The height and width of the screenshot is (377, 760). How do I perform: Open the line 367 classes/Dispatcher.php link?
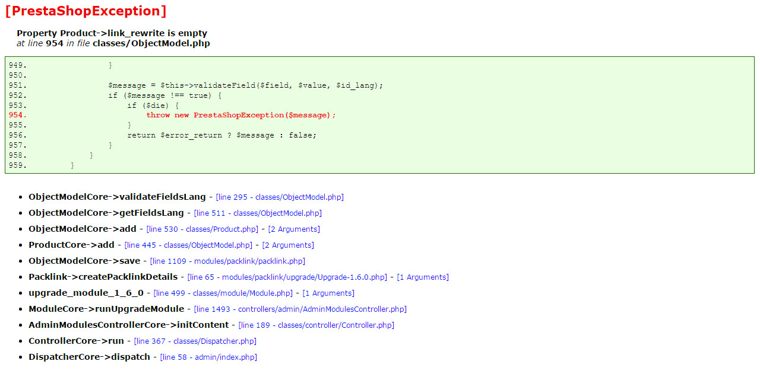coord(195,341)
